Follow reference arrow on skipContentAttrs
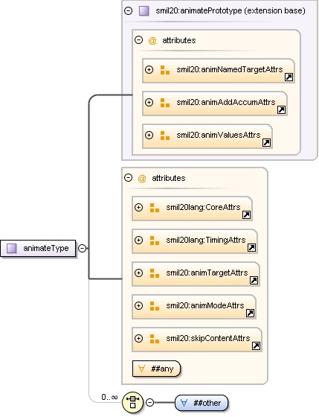Viewport: 319px width, 417px height. pyautogui.click(x=256, y=346)
